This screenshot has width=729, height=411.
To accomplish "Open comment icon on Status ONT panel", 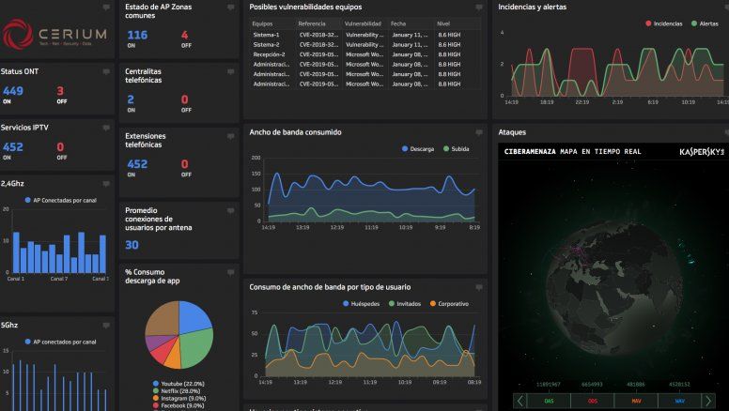I will point(106,70).
